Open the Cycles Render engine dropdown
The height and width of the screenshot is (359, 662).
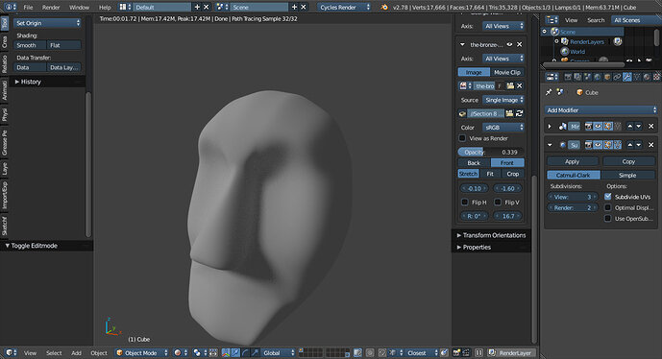tap(344, 7)
